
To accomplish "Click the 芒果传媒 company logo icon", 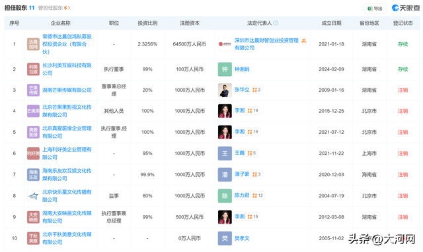I will tap(33, 90).
